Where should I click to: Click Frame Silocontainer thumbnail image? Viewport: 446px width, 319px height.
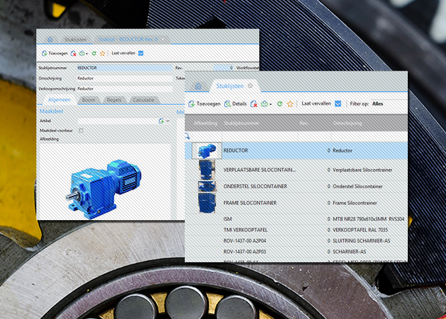tap(207, 203)
